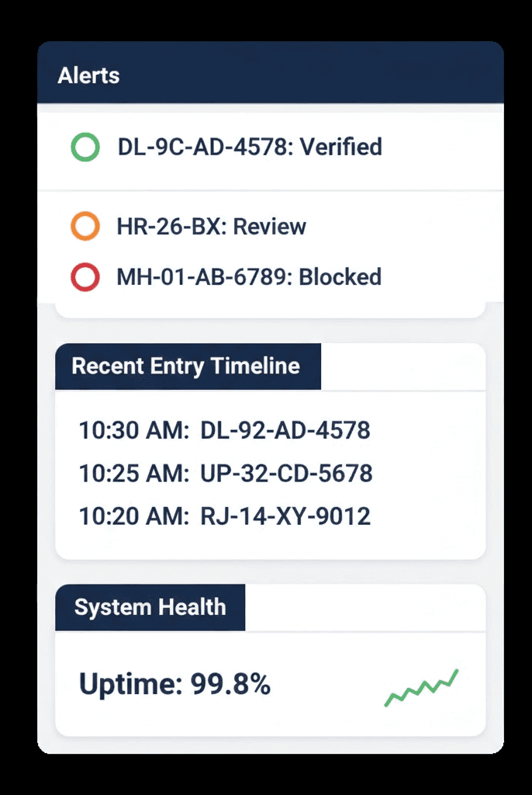Select the DL-92-AD-4578 entry at 10:30 AM

tap(225, 431)
